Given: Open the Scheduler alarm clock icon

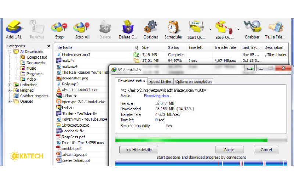Looking at the screenshot, I should (173, 28).
